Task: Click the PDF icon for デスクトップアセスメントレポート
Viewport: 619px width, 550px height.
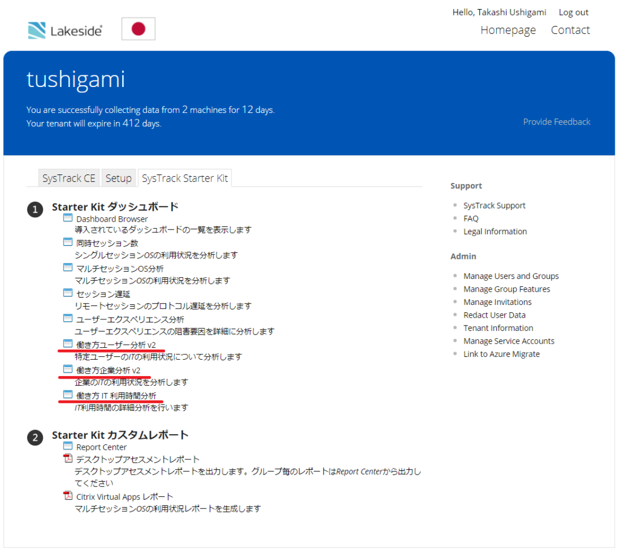Action: pyautogui.click(x=68, y=458)
